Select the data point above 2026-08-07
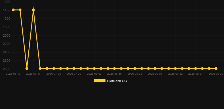Image resolution: width=224 pixels, height=109 pixels. [94, 68]
